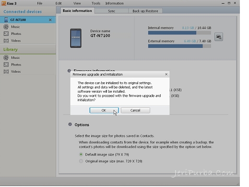The width and height of the screenshot is (249, 187).
Task: Click the Kies 3 application logo
Action: [4, 3]
